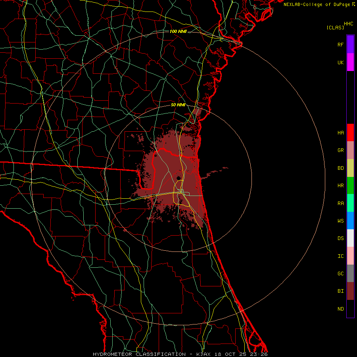Screen dimensions: 357x357
Task: Click the HHC product title
Action: coord(348,24)
